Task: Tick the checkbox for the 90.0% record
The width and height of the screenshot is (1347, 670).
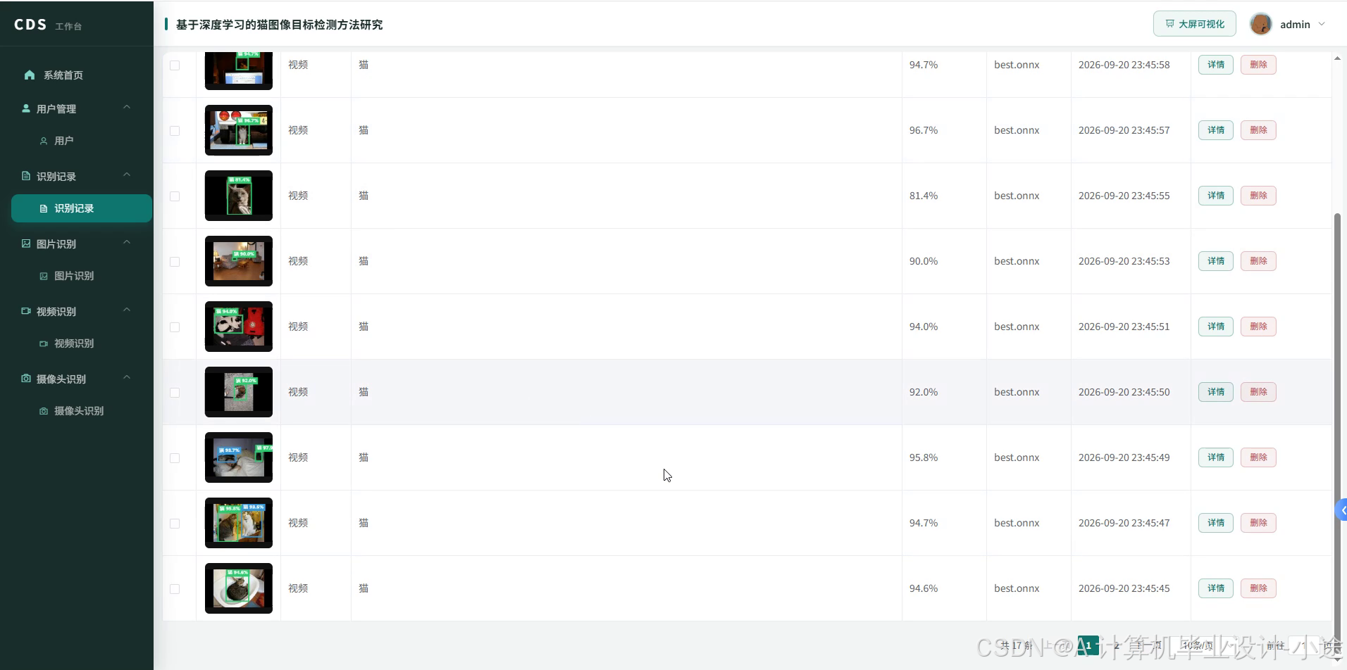Action: coord(175,262)
